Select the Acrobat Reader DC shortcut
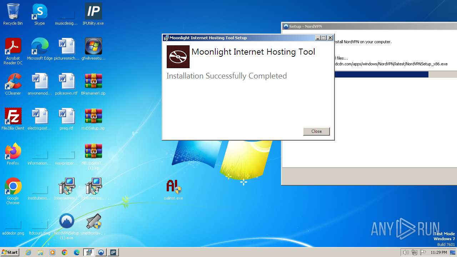The width and height of the screenshot is (457, 257). (13, 51)
